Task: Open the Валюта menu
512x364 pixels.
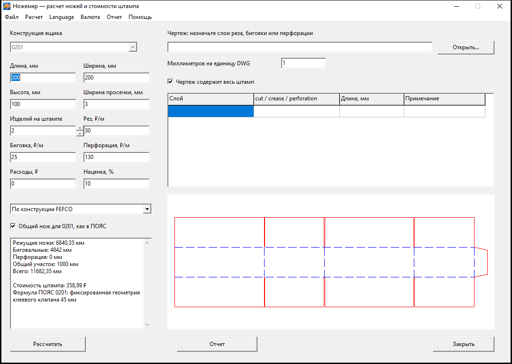Action: (x=91, y=17)
